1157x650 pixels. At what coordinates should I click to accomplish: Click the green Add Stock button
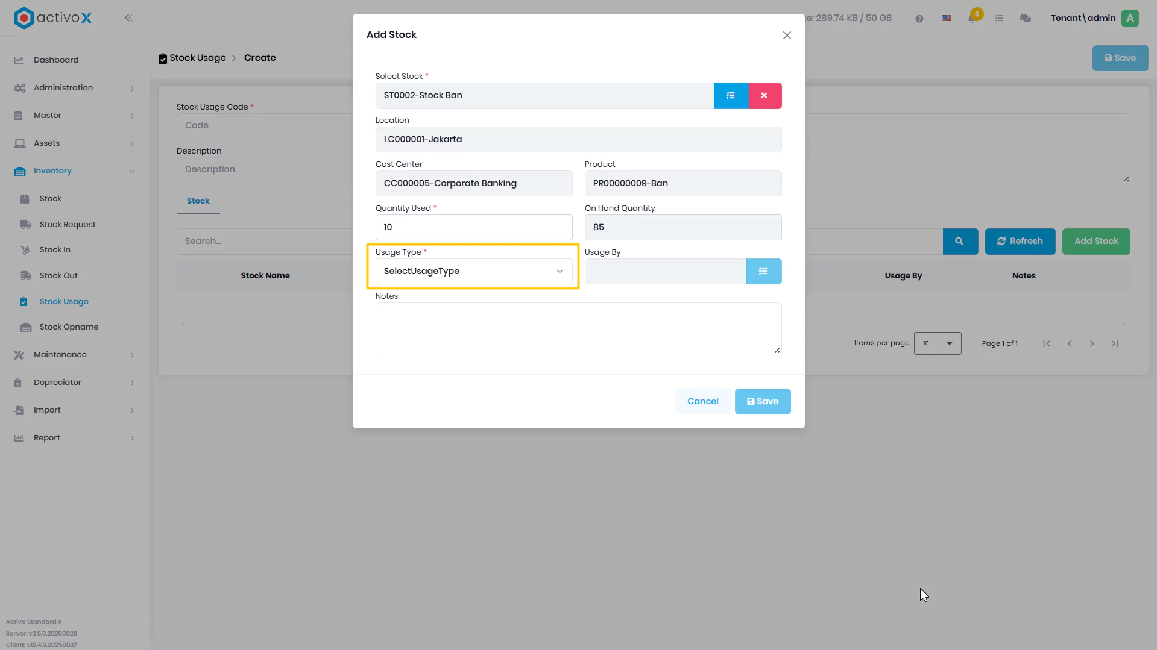1096,242
